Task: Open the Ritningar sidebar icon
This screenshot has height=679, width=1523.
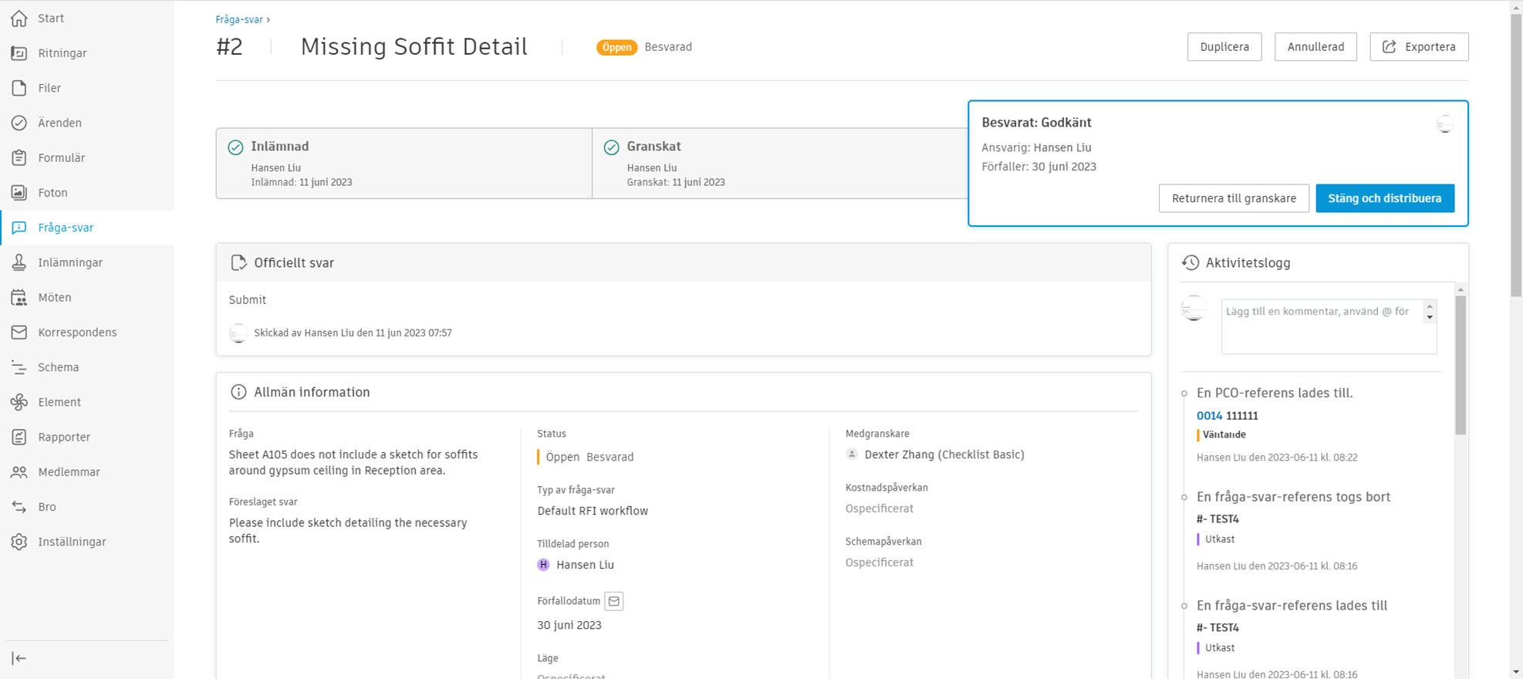Action: (x=19, y=53)
